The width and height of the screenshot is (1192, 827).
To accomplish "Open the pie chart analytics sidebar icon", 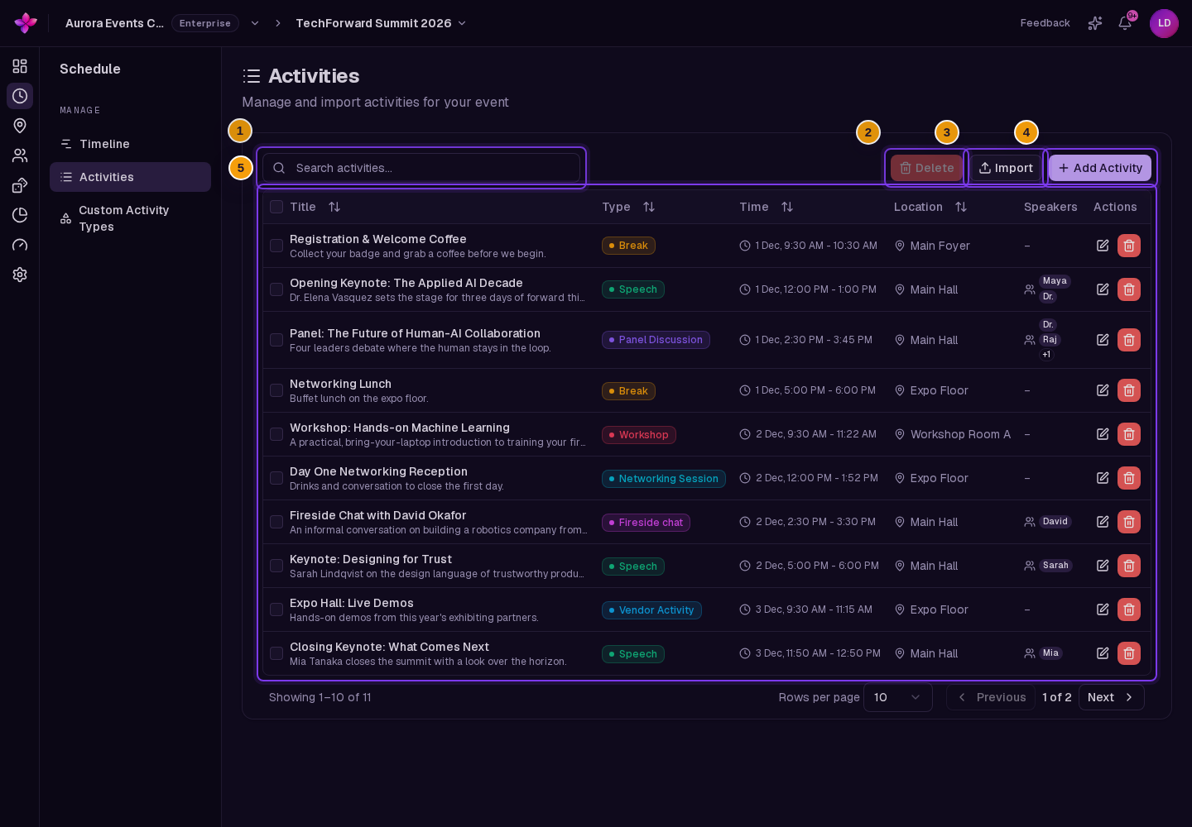I will (20, 215).
